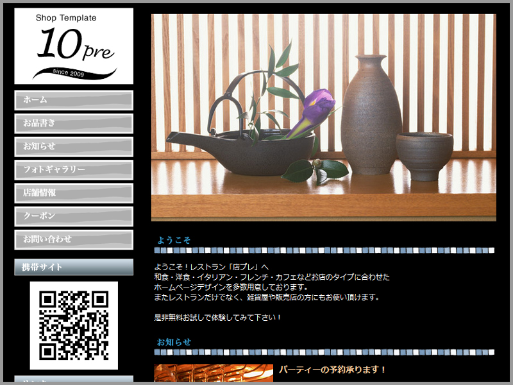Click the tiled divider under お知らせ heading
Viewport: 513px width, 385px height.
tap(324, 352)
